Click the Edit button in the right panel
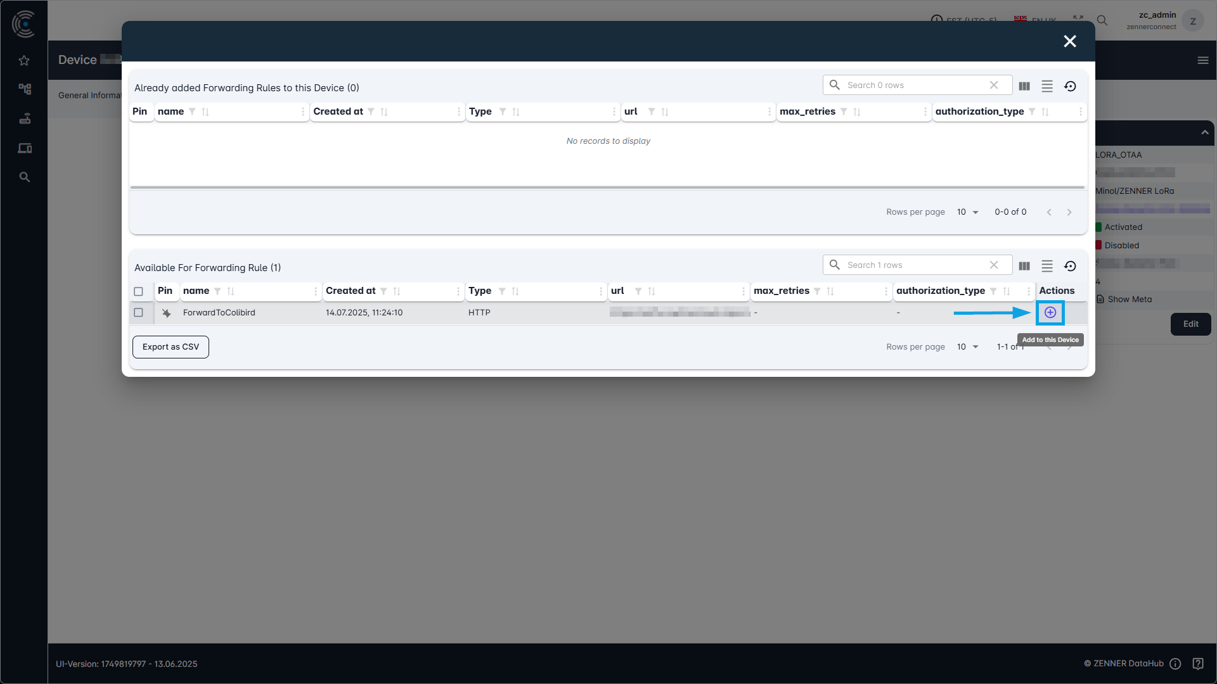 [x=1190, y=324]
